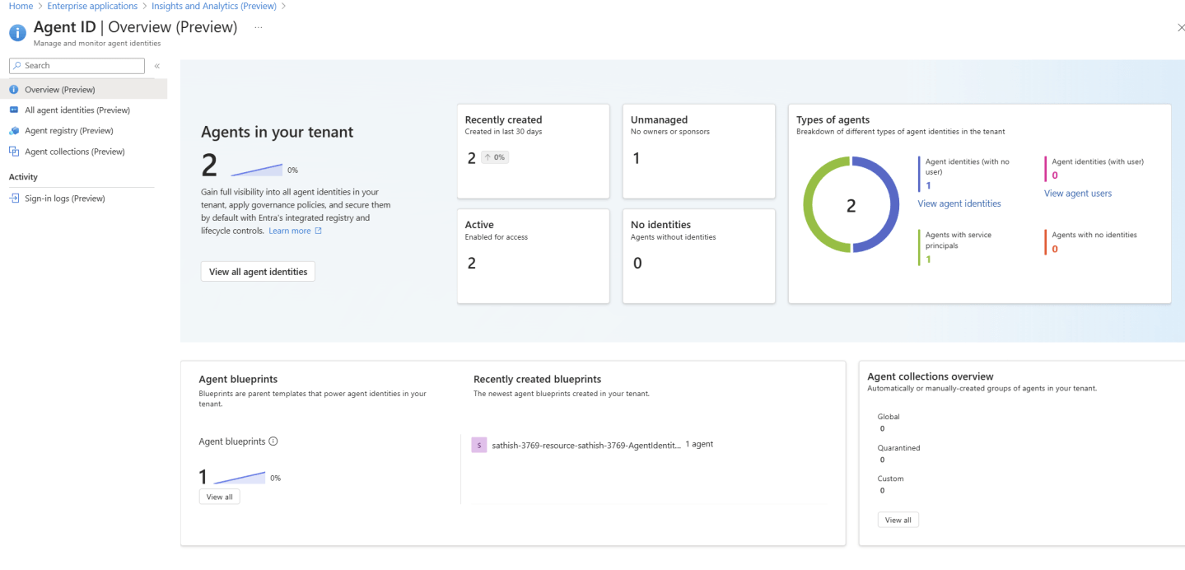Click the View agent identities link
The image size is (1185, 570).
pyautogui.click(x=959, y=203)
